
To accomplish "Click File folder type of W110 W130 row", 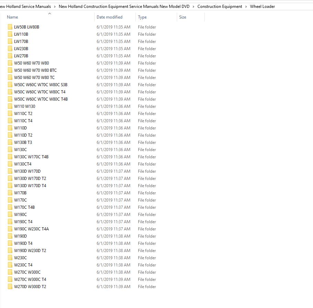I will (x=147, y=106).
